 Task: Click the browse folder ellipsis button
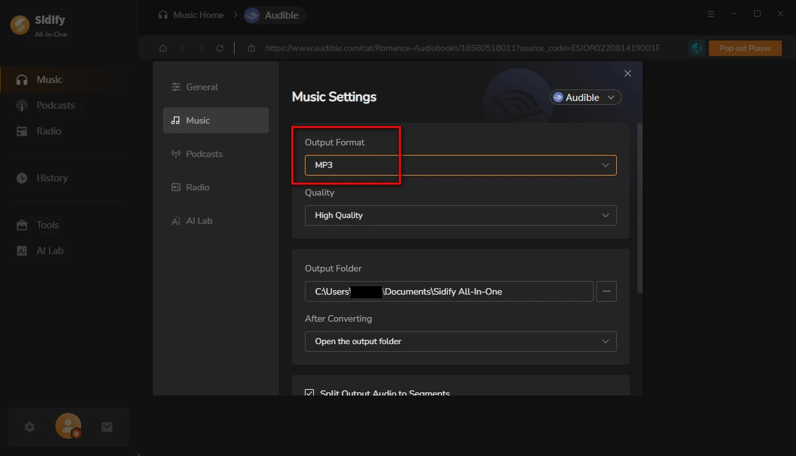pos(607,291)
